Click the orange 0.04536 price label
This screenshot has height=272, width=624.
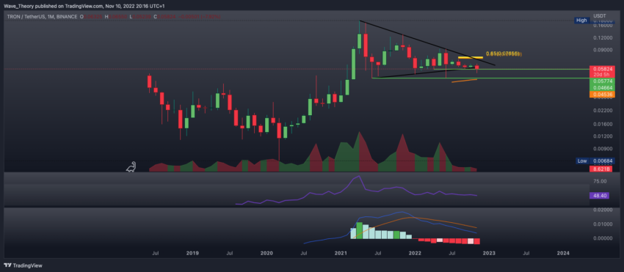click(601, 95)
